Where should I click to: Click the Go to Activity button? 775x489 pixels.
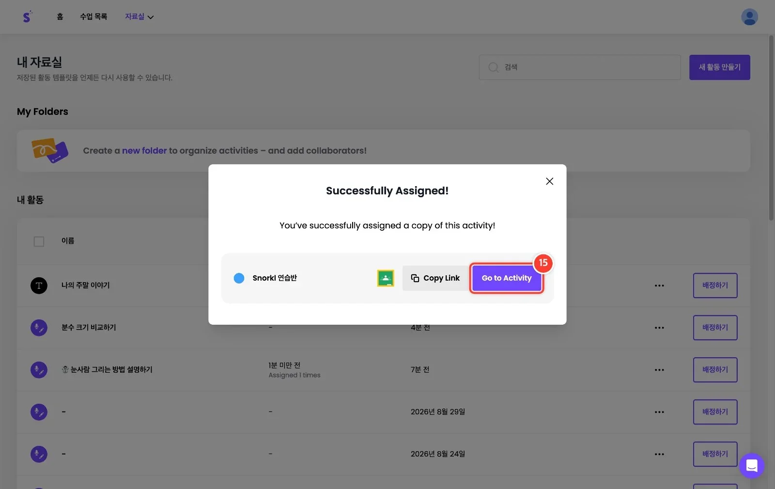[506, 278]
